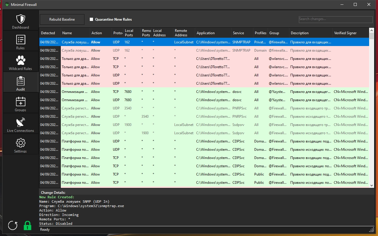Click scrollbar down arrow in rule list
The height and width of the screenshot is (236, 378).
coord(372,185)
